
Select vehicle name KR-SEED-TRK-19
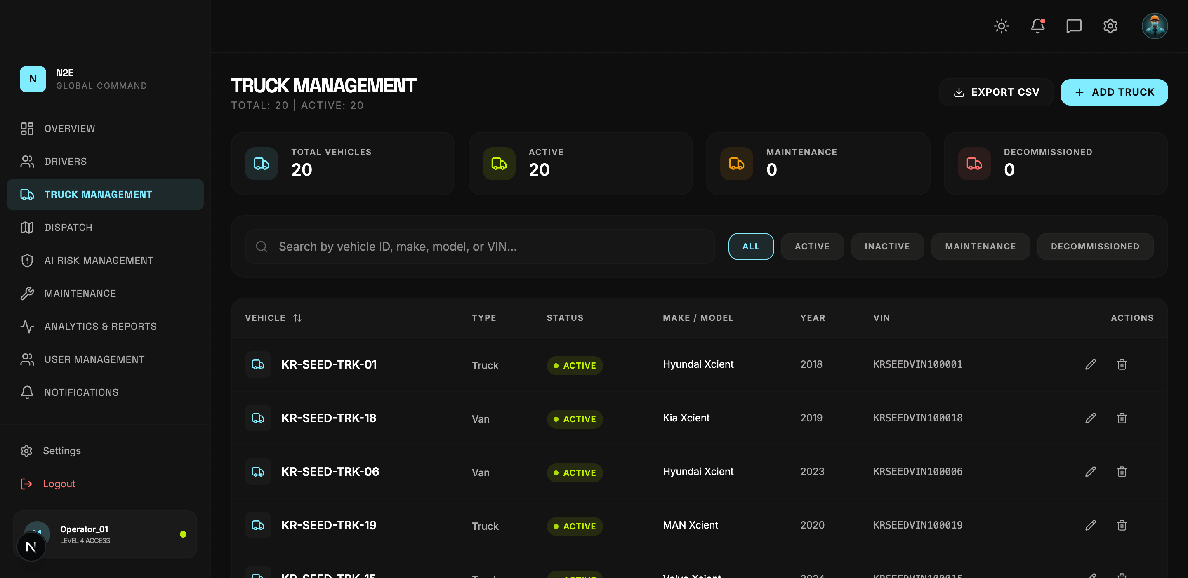[329, 525]
